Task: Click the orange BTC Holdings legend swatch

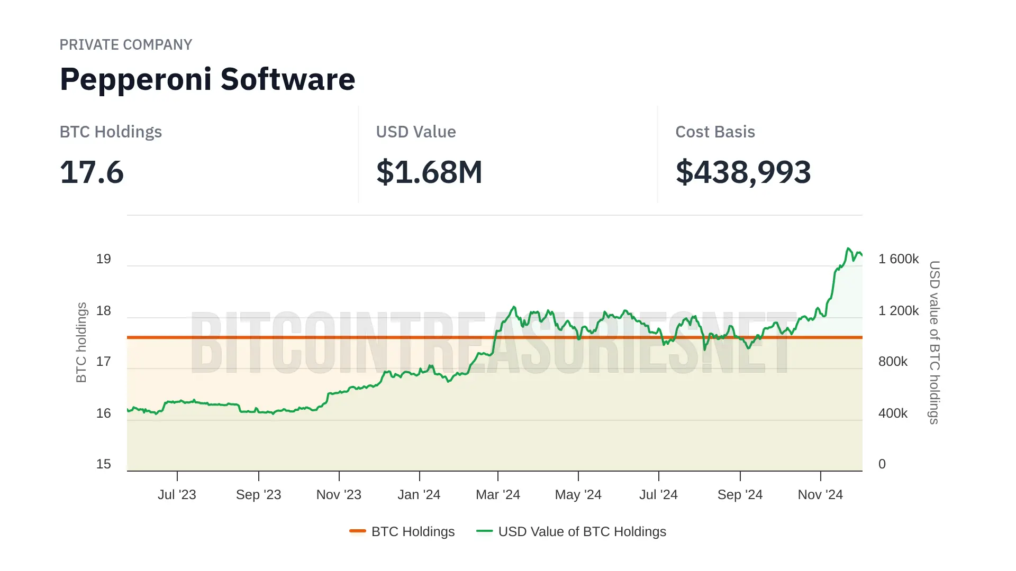Action: [358, 531]
